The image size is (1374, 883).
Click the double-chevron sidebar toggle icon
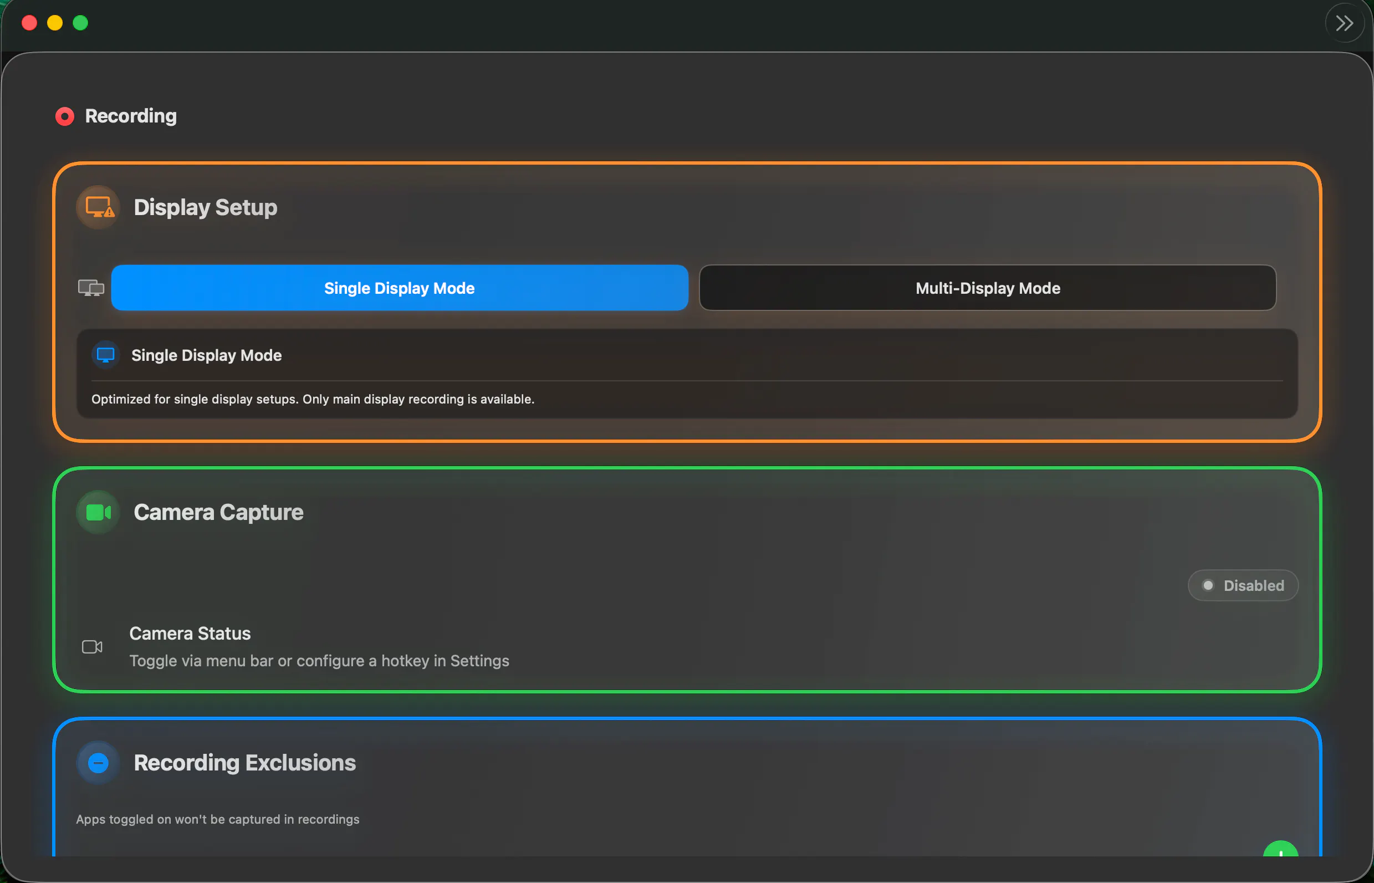coord(1344,23)
